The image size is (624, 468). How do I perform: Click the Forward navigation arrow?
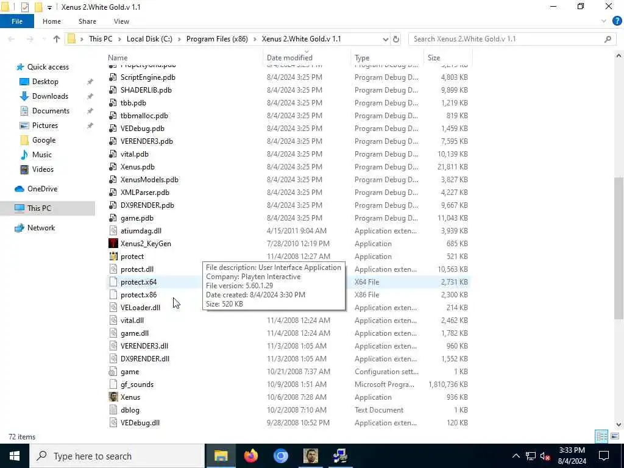pyautogui.click(x=30, y=39)
